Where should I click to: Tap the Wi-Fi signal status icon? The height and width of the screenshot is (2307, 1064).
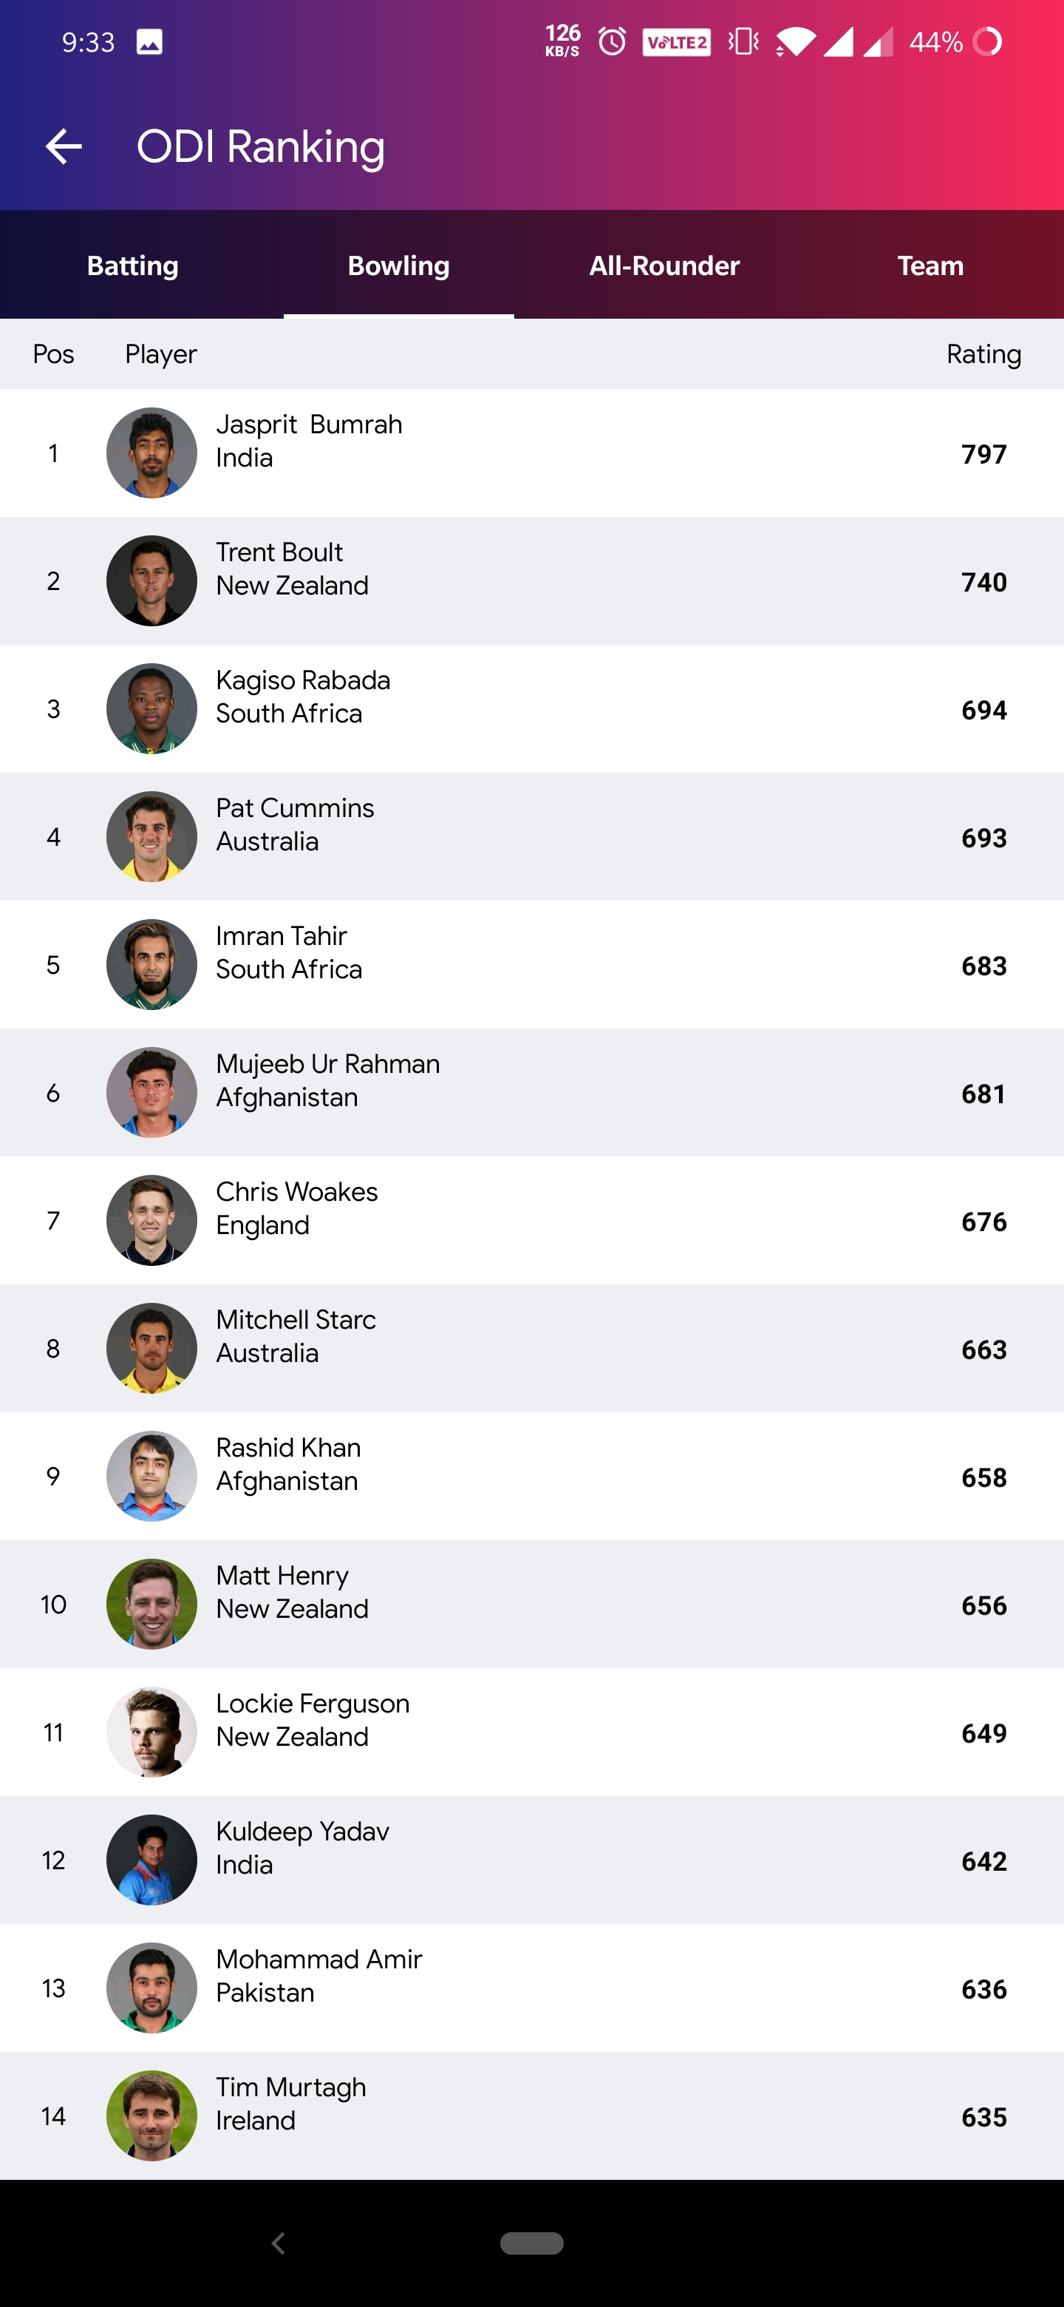click(x=794, y=42)
